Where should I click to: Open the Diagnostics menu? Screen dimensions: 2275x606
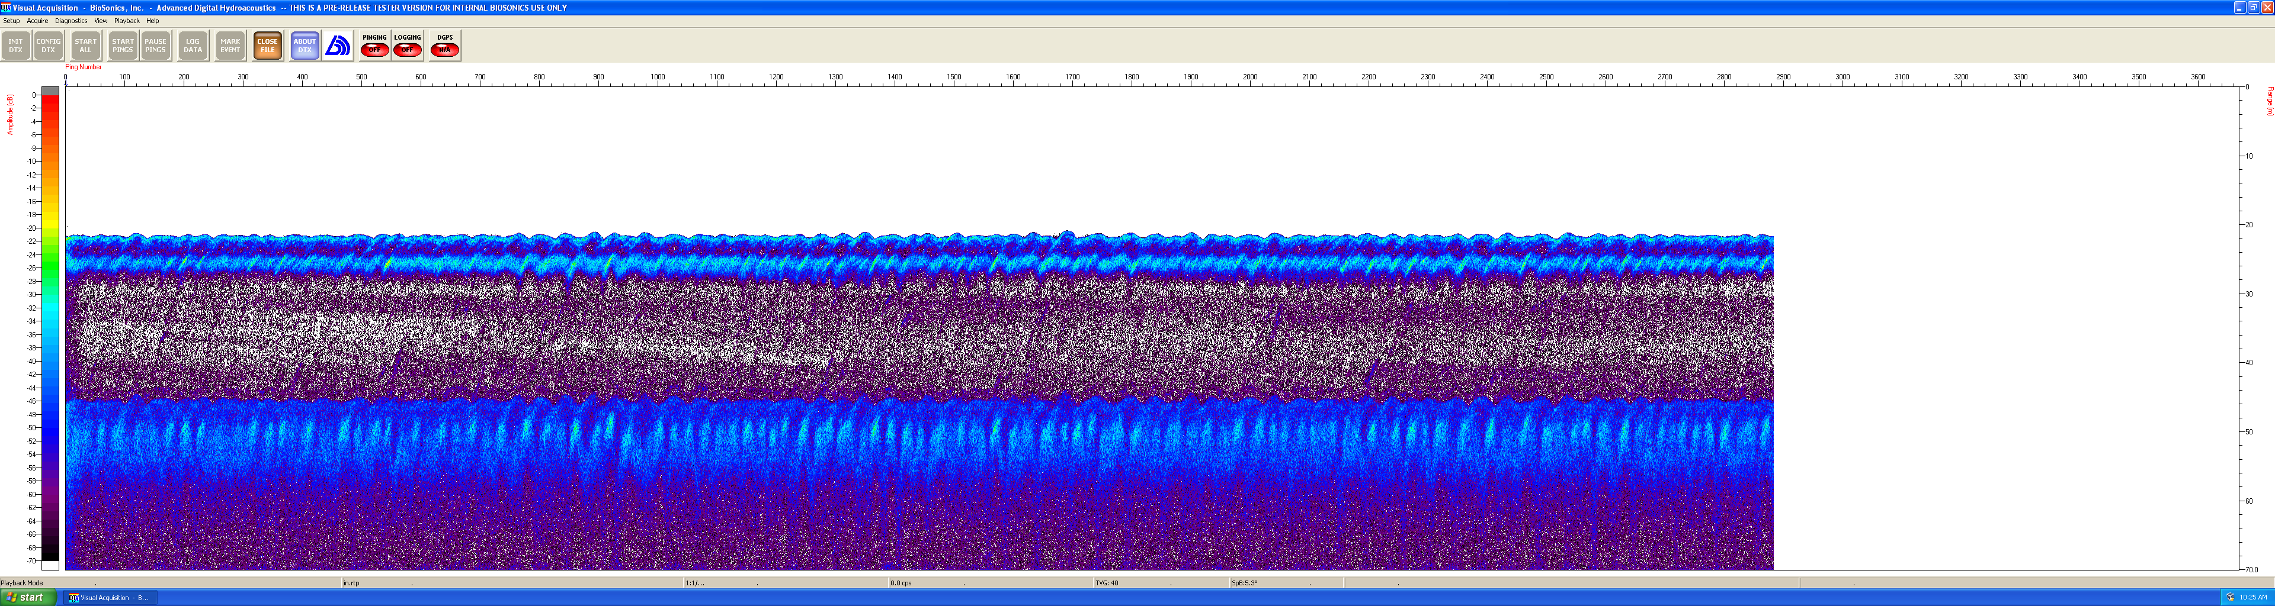[x=71, y=21]
